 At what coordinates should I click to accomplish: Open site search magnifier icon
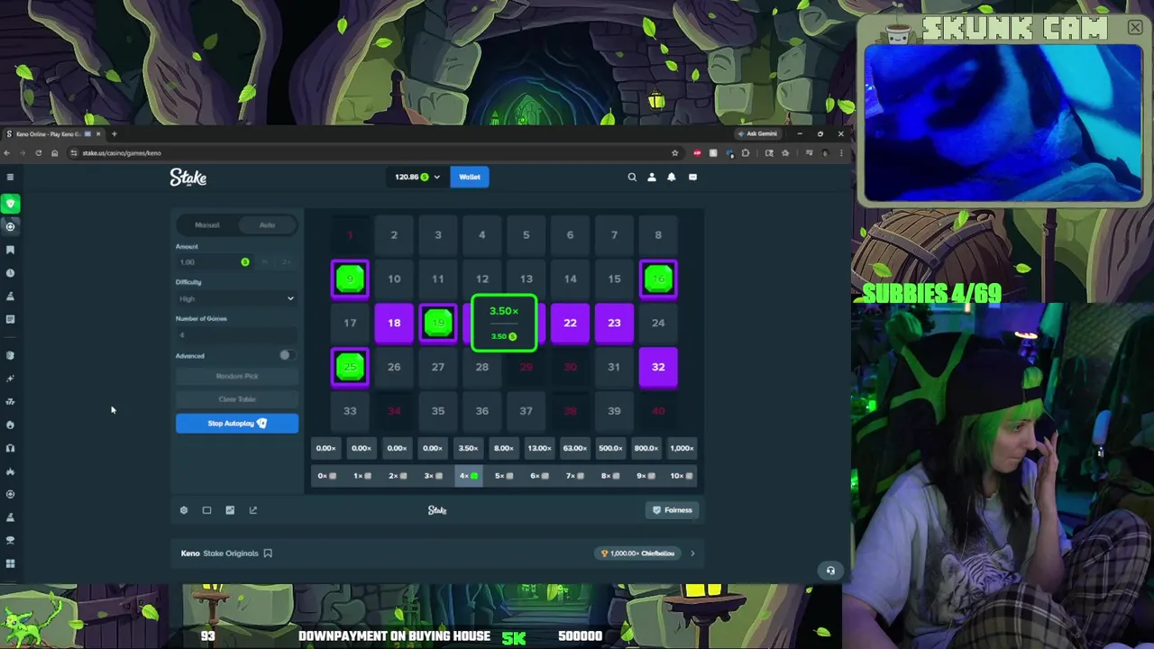pyautogui.click(x=632, y=178)
